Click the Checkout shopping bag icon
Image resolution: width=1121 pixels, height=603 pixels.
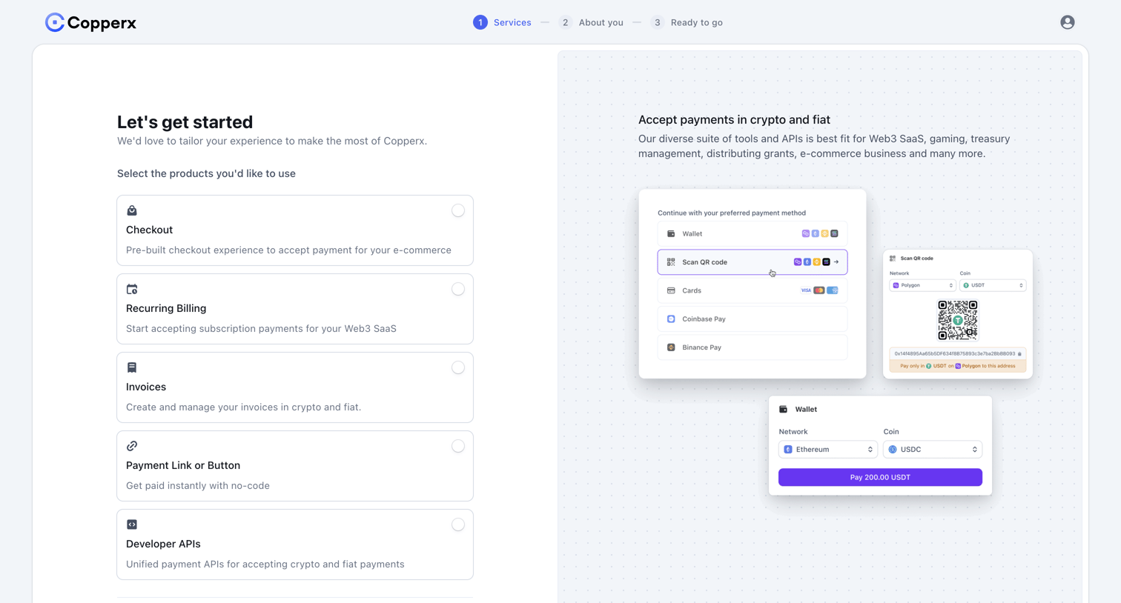tap(132, 210)
